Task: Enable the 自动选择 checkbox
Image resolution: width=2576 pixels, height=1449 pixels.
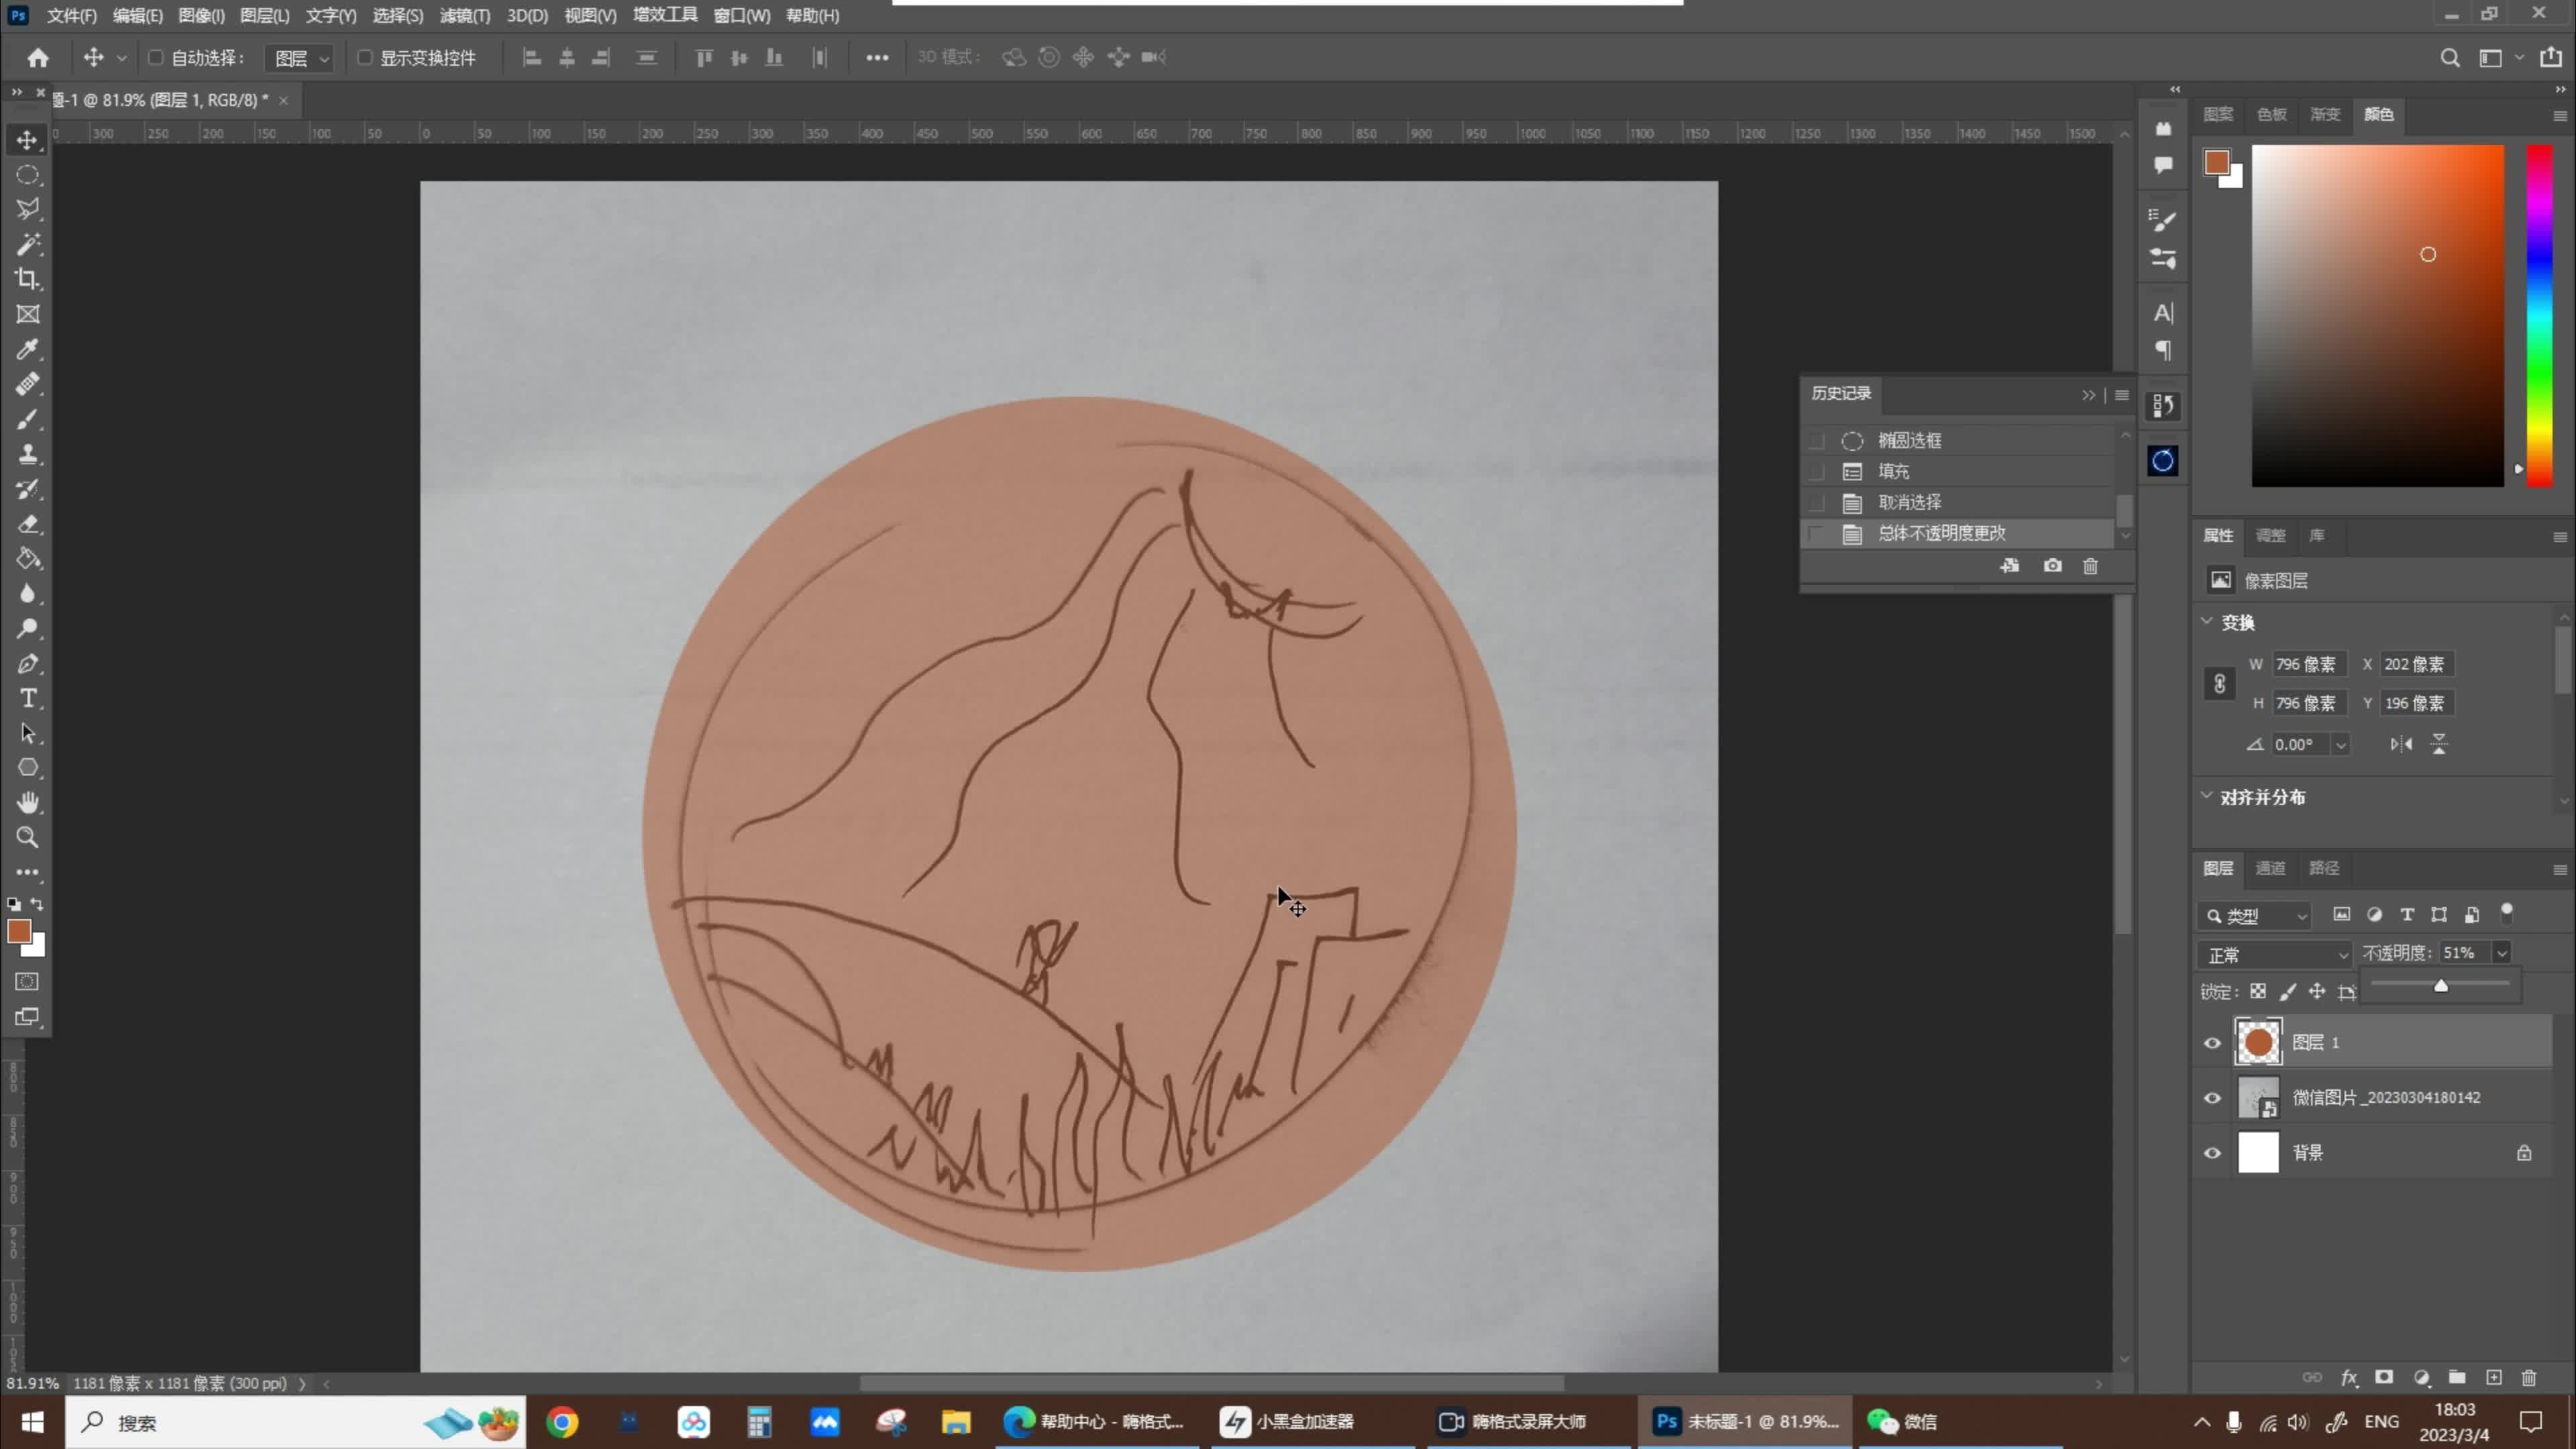Action: pos(155,57)
